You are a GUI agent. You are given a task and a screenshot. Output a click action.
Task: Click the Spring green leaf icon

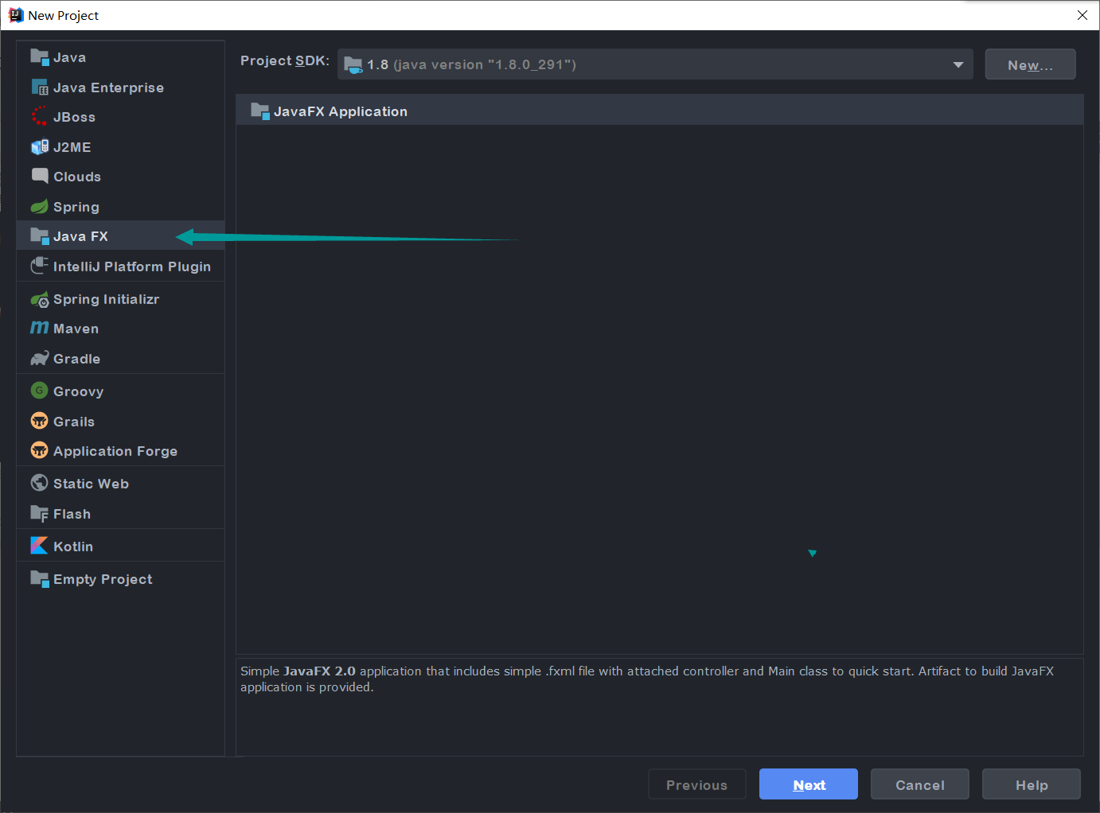click(39, 207)
